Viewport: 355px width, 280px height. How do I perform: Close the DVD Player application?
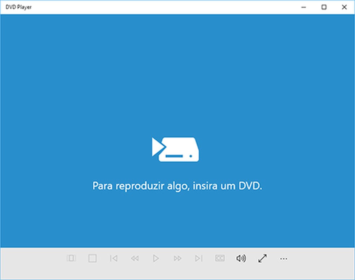point(344,7)
